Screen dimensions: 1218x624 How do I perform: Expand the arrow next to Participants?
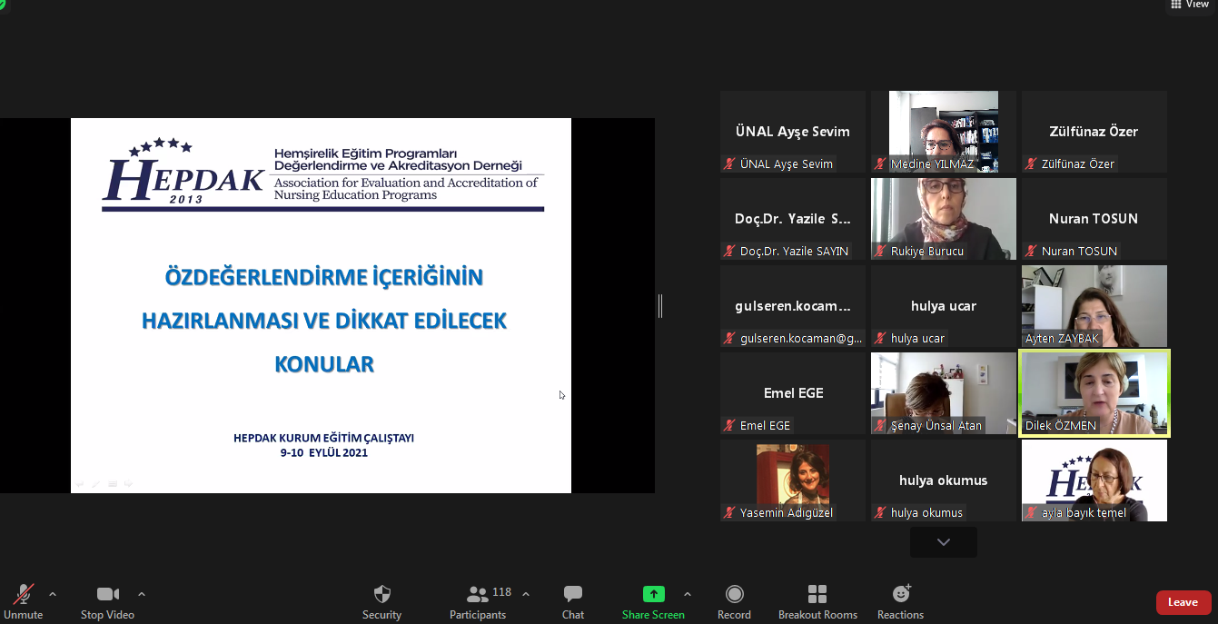pos(526,594)
